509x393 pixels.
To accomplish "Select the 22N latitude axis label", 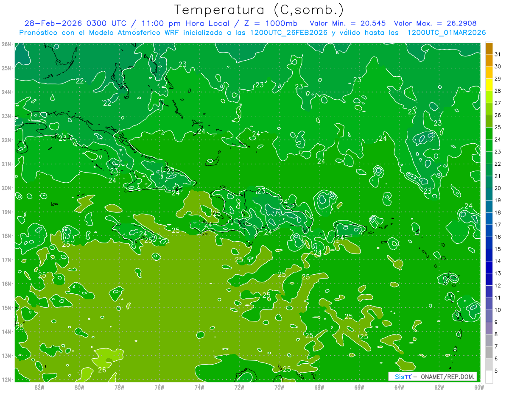I will (x=6, y=140).
